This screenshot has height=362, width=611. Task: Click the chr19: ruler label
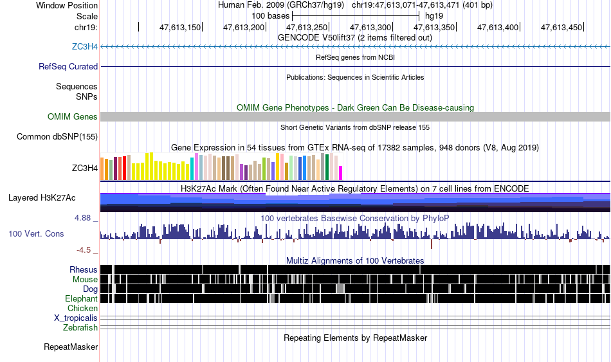point(86,27)
